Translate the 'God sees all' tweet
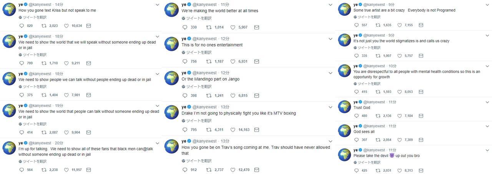 pyautogui.click(x=369, y=138)
